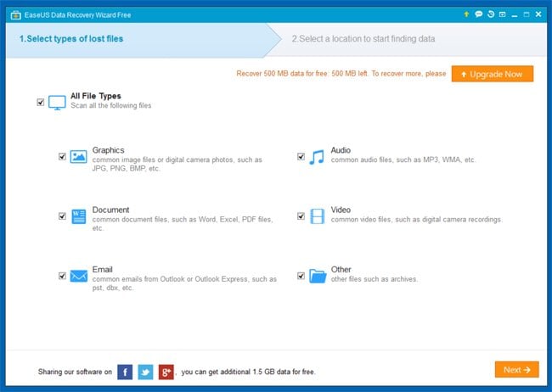Click the history clock icon in title bar
552x392 pixels.
(491, 14)
